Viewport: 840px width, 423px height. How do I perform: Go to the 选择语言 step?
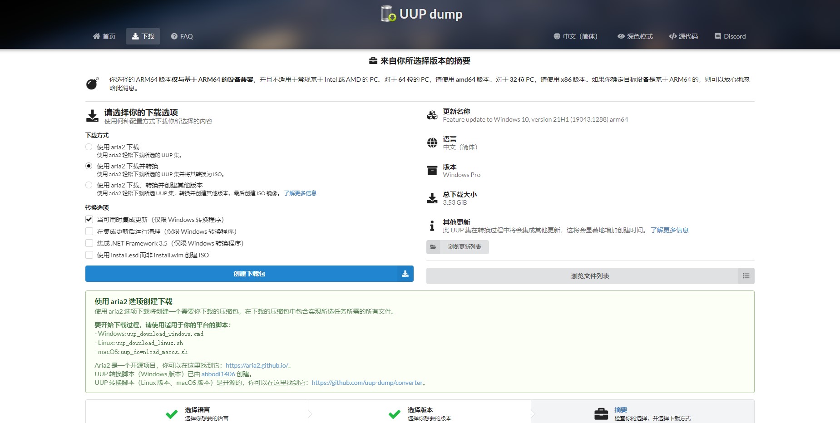pyautogui.click(x=197, y=413)
